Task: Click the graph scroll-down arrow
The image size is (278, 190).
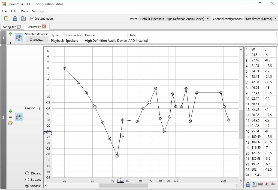Action: [x=241, y=181]
